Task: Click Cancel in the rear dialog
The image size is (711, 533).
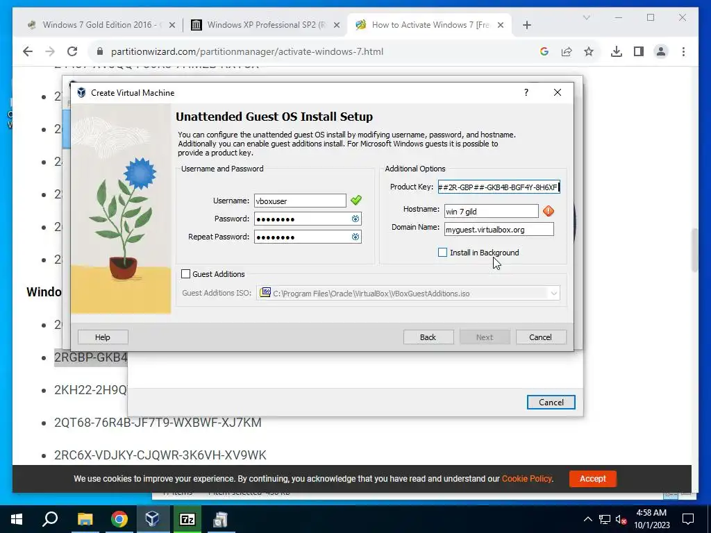Action: coord(551,403)
